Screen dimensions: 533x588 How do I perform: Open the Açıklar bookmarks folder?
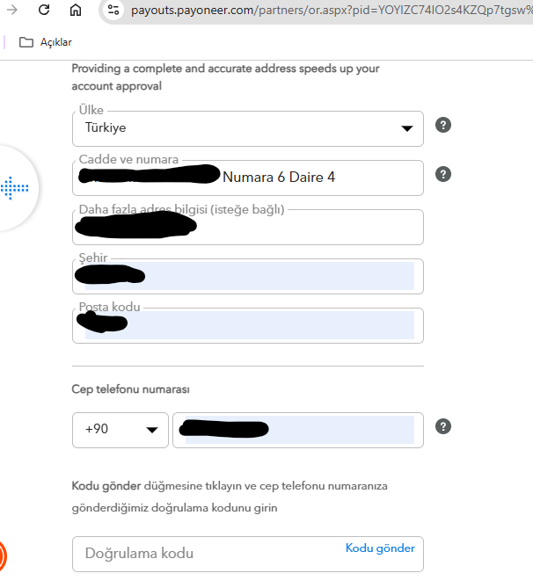[x=46, y=42]
